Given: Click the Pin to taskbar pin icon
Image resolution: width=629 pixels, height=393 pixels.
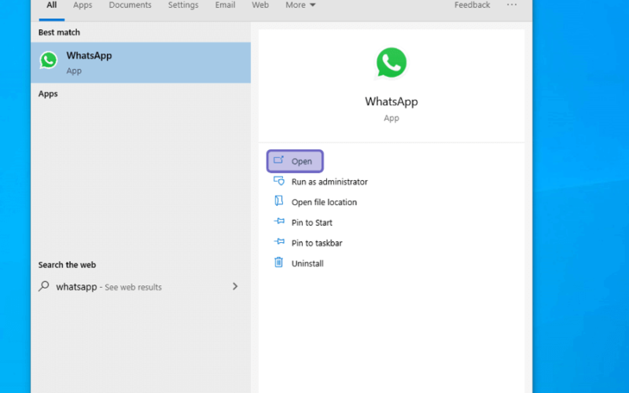Looking at the screenshot, I should click(279, 241).
